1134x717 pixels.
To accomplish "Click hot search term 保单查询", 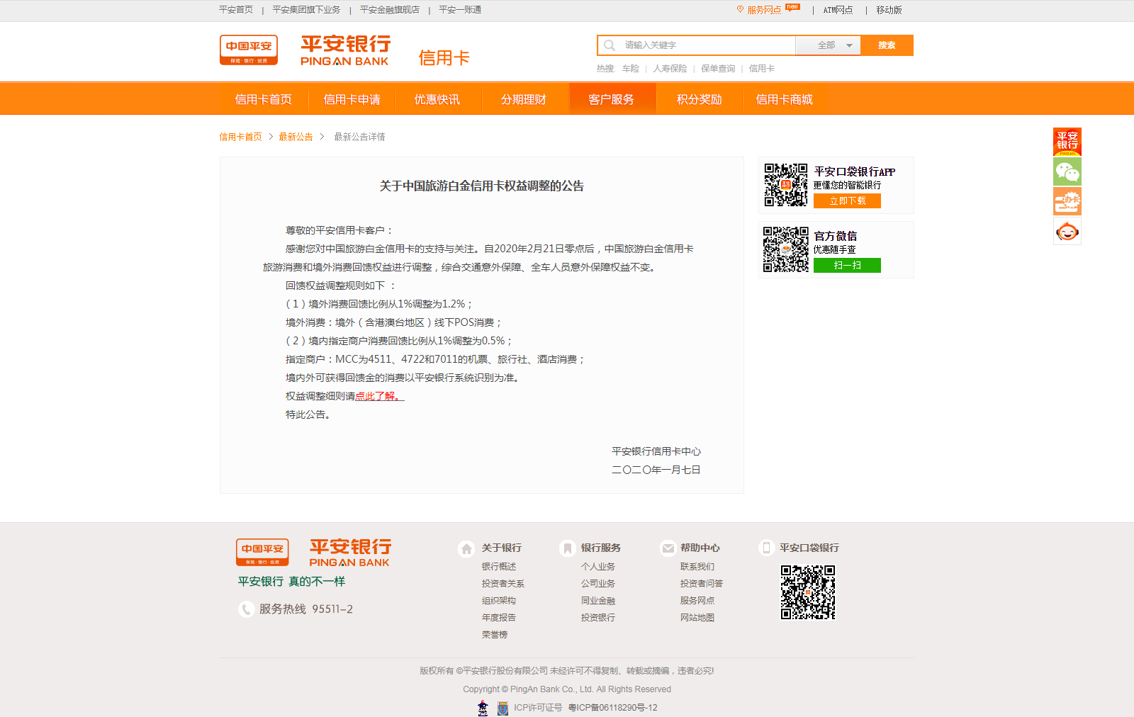I will pyautogui.click(x=718, y=69).
